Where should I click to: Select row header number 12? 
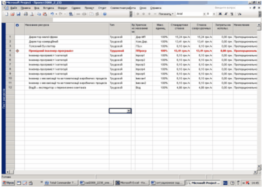tap(10, 87)
